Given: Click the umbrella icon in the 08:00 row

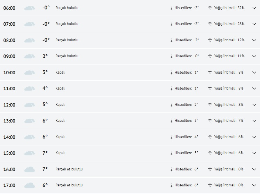Looking at the screenshot, I should (210, 40).
